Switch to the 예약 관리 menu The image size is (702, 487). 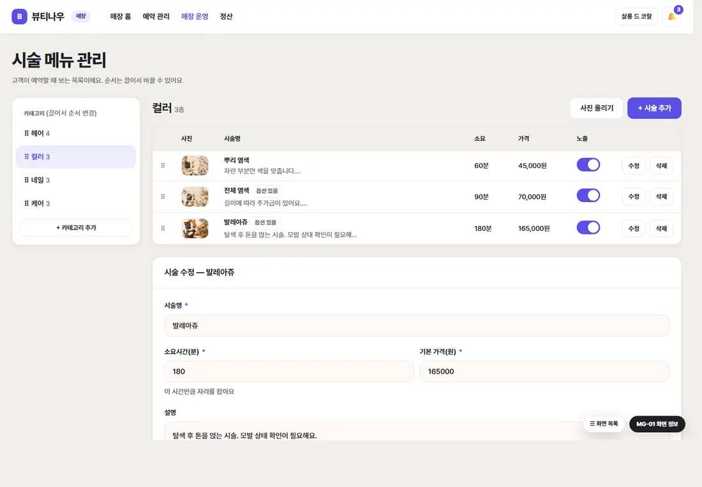(156, 17)
